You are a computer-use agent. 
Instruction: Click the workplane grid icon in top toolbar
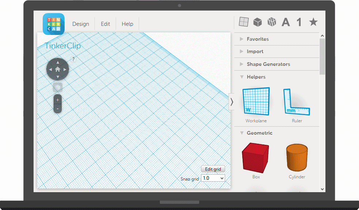point(244,22)
